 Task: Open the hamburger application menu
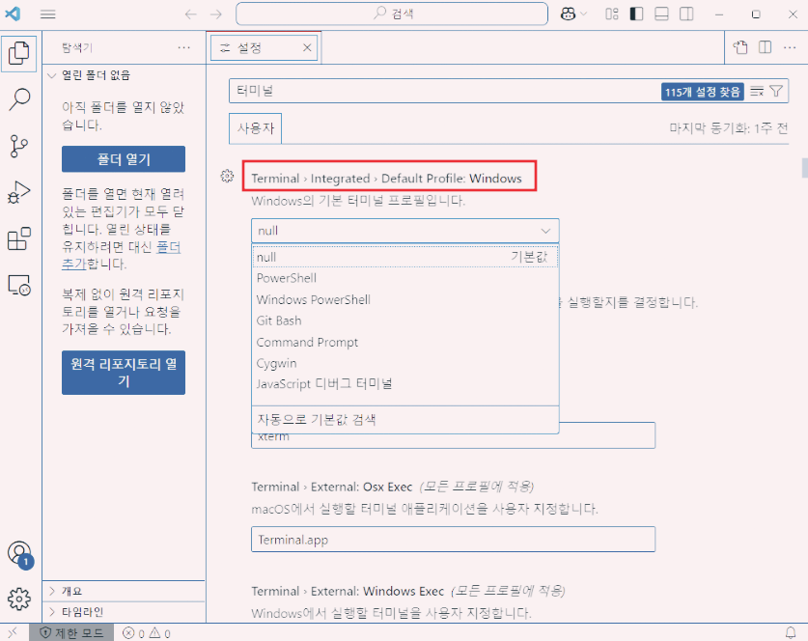coord(48,14)
